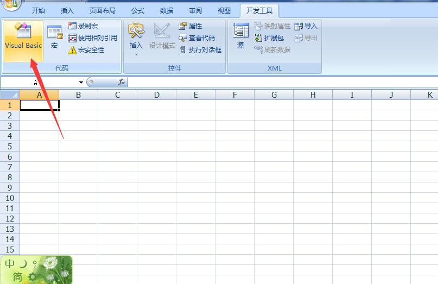Image resolution: width=438 pixels, height=284 pixels.
Task: Switch to the 审阅 tab
Action: [195, 11]
